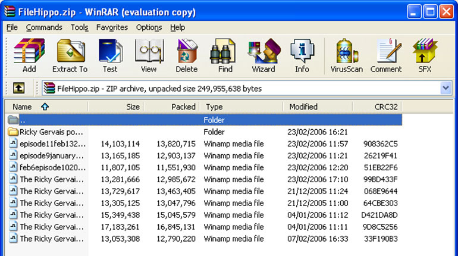
Task: Click the episode11feb132... file icon
Action: coord(13,143)
